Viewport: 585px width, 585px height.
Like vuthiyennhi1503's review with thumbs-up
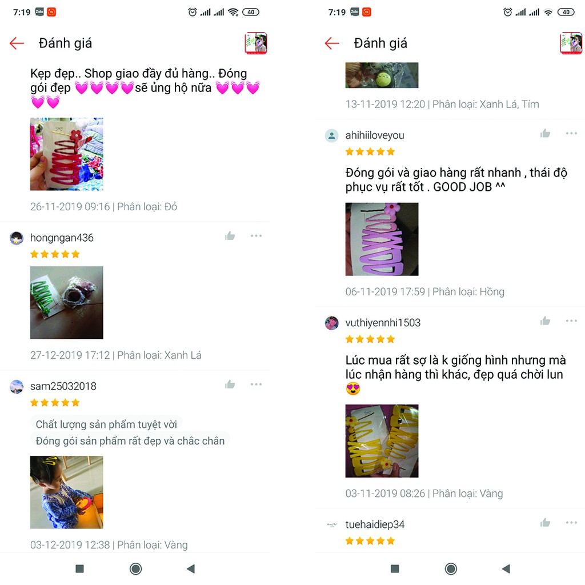(x=546, y=321)
